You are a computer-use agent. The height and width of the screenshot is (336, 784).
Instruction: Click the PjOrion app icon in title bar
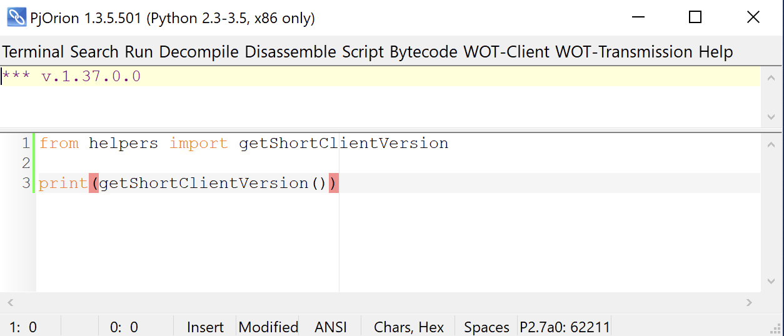click(16, 17)
